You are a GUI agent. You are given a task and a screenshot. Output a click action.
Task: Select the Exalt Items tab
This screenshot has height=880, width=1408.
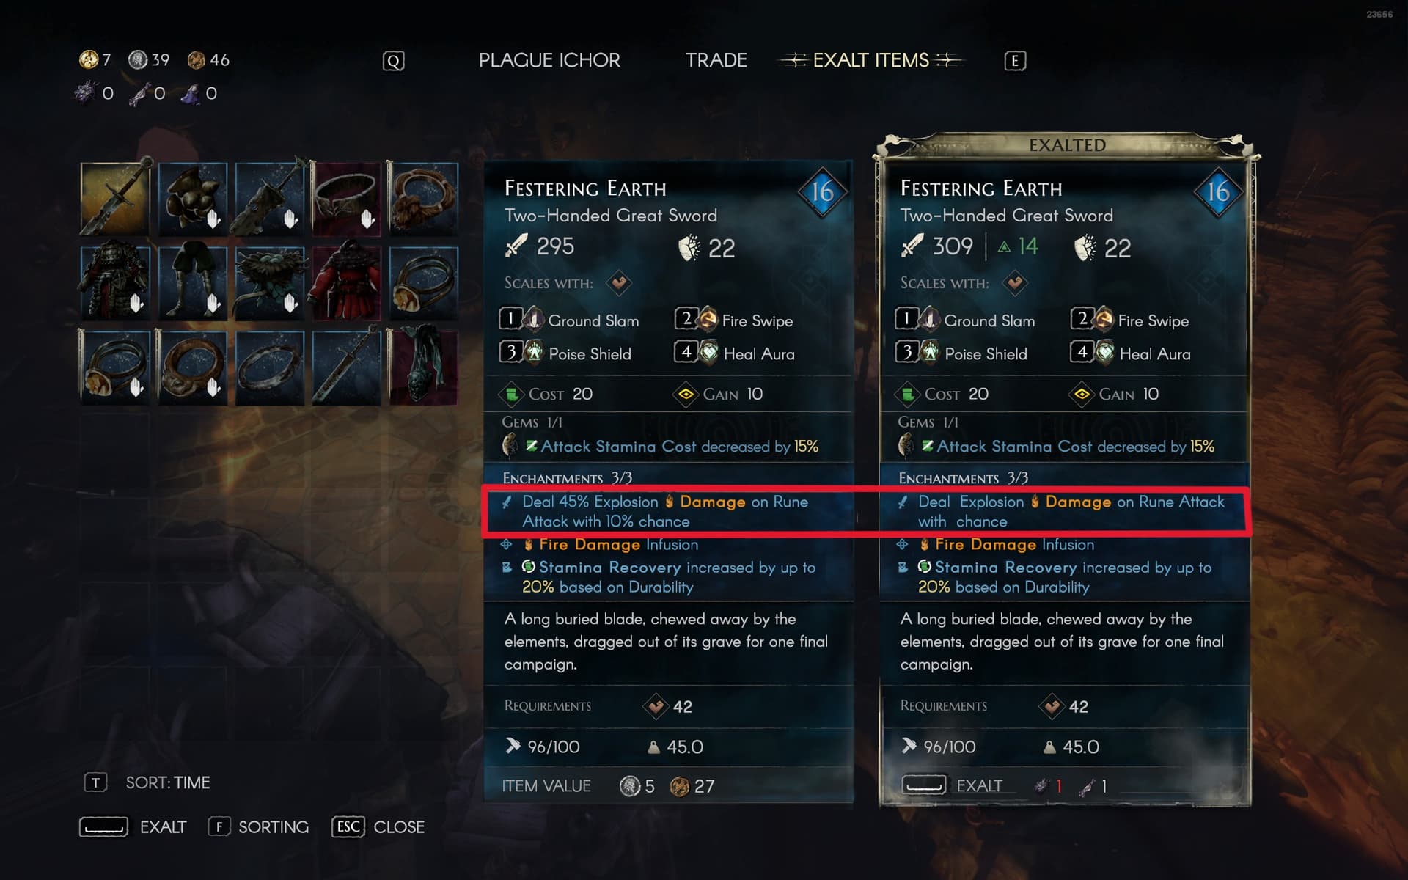(x=870, y=60)
